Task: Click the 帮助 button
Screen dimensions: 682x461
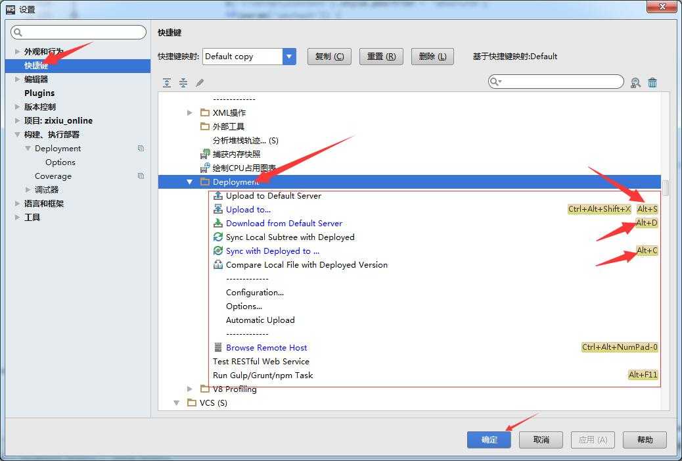Action: click(645, 440)
